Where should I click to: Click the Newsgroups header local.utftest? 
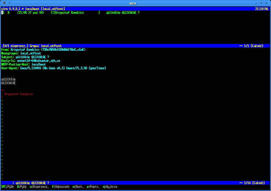pyautogui.click(x=31, y=53)
